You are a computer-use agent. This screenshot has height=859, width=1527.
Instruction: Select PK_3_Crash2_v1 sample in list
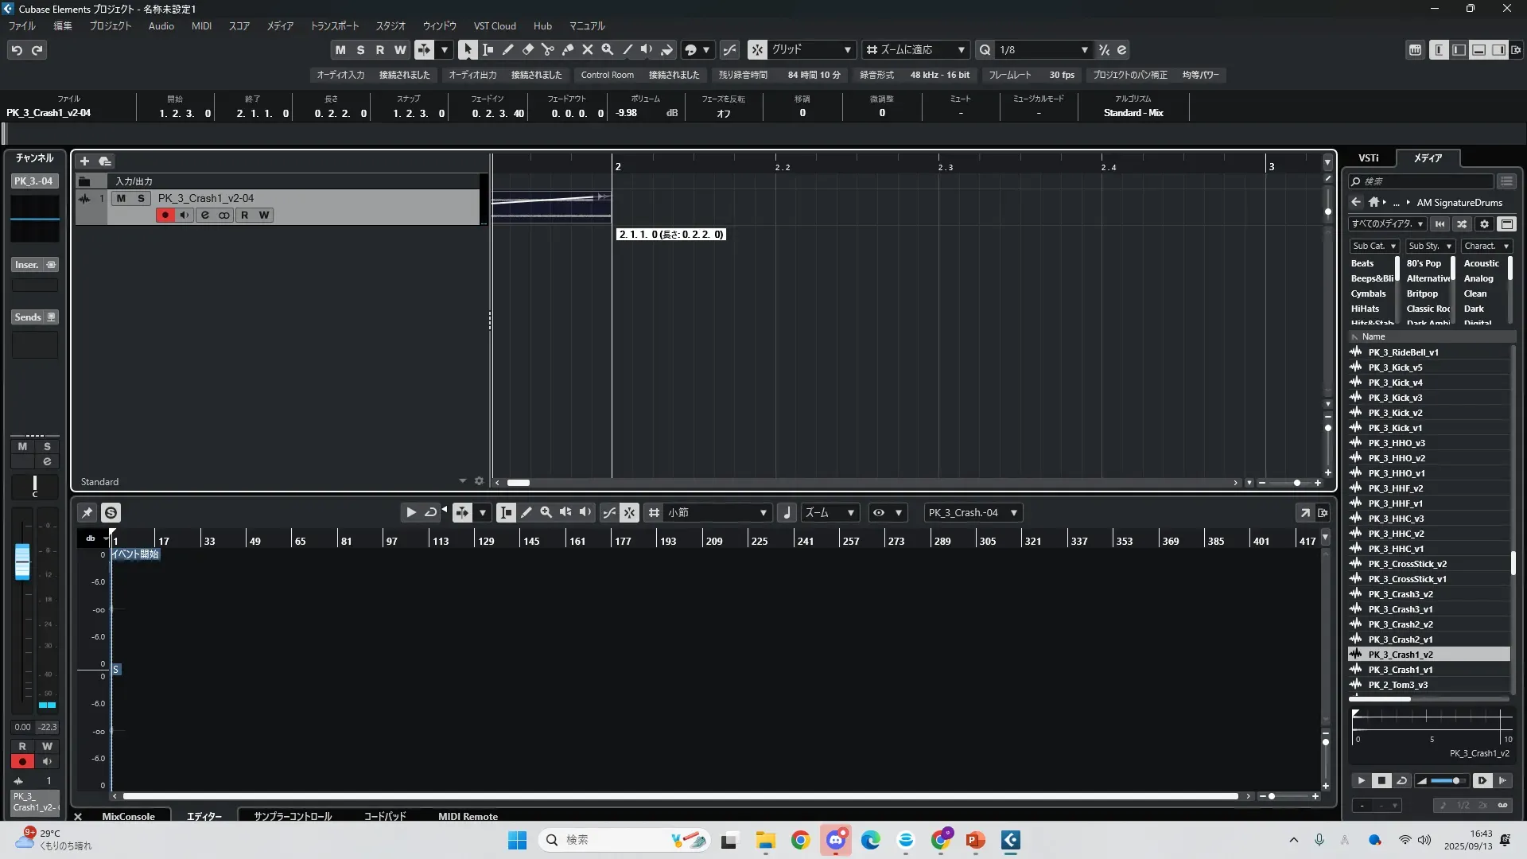1400,639
